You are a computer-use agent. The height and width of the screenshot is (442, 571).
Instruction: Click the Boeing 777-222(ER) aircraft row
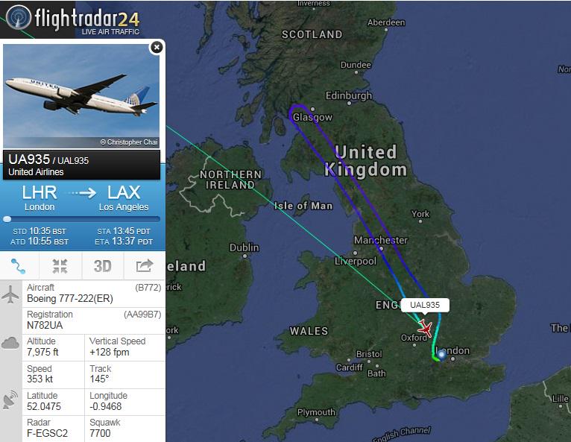coord(94,294)
